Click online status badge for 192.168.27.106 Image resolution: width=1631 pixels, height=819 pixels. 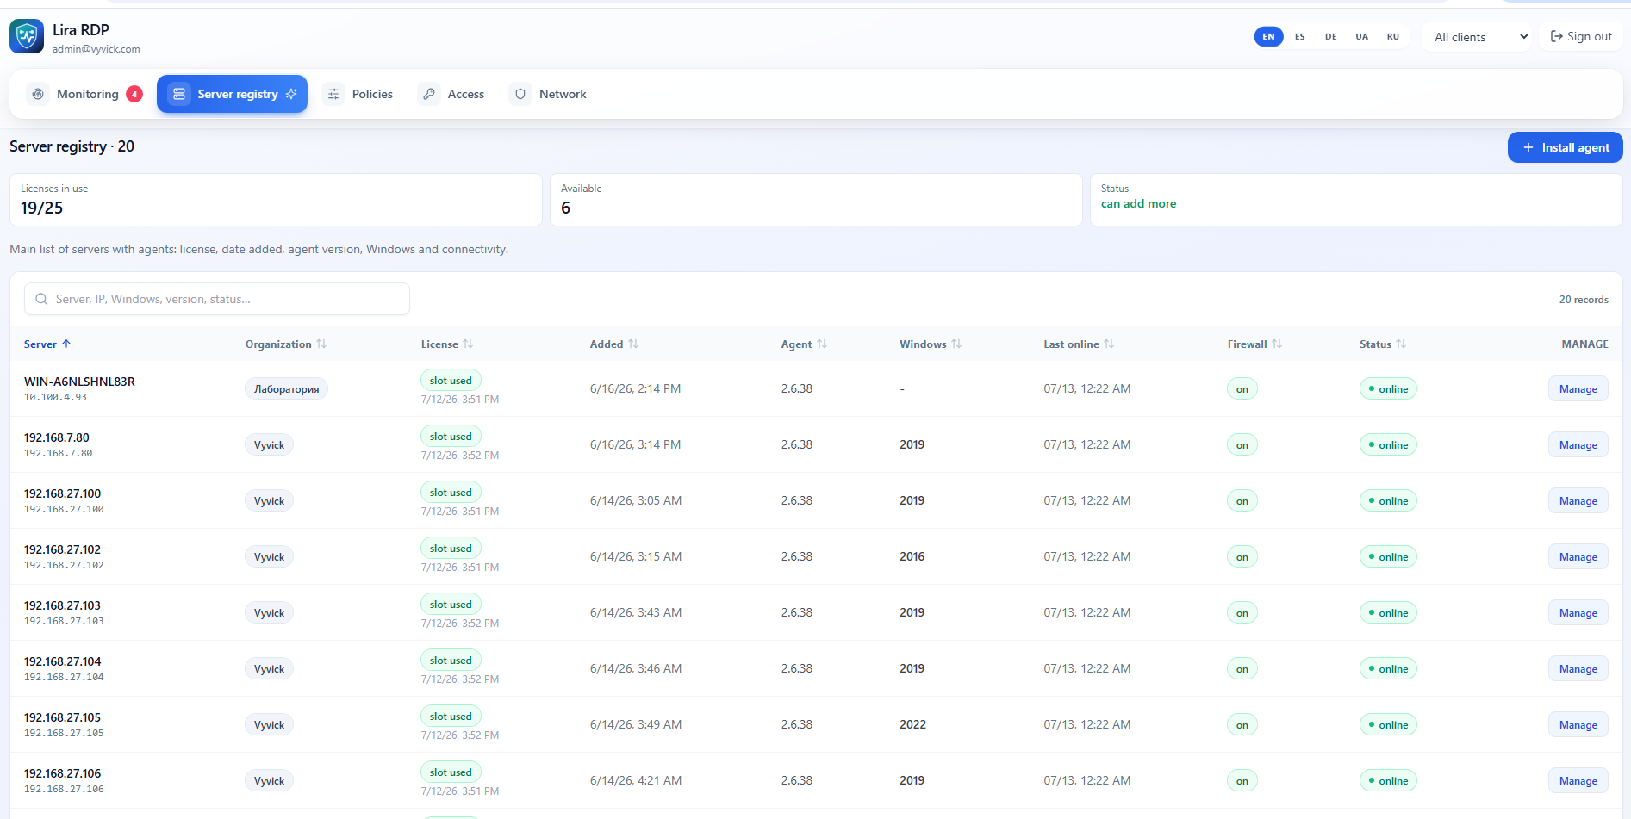(x=1387, y=781)
